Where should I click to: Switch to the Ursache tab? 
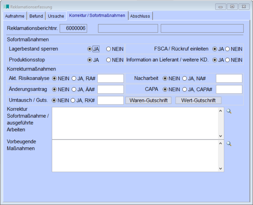pos(56,16)
